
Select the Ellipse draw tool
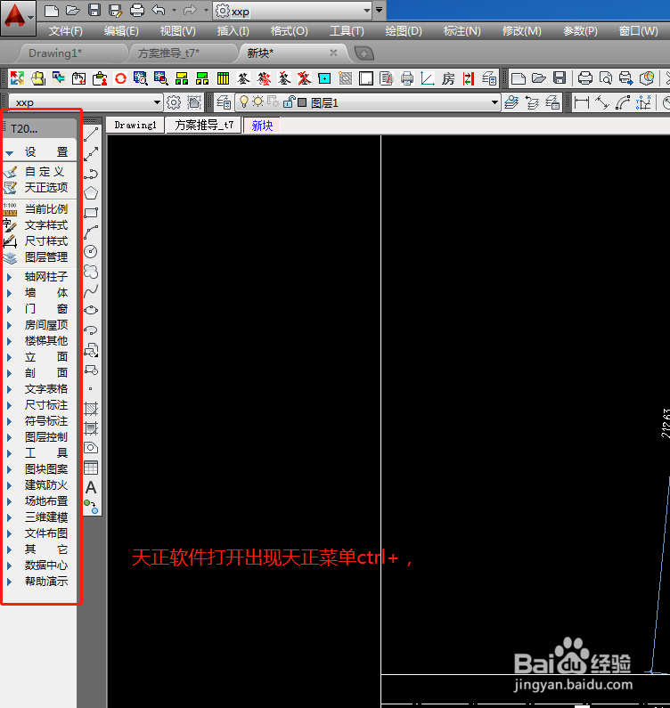(x=91, y=310)
